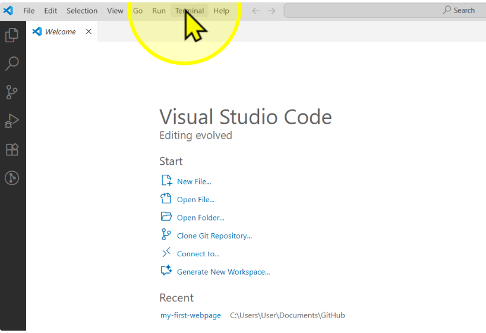This screenshot has width=486, height=333.
Task: Open the Go menu
Action: point(138,11)
